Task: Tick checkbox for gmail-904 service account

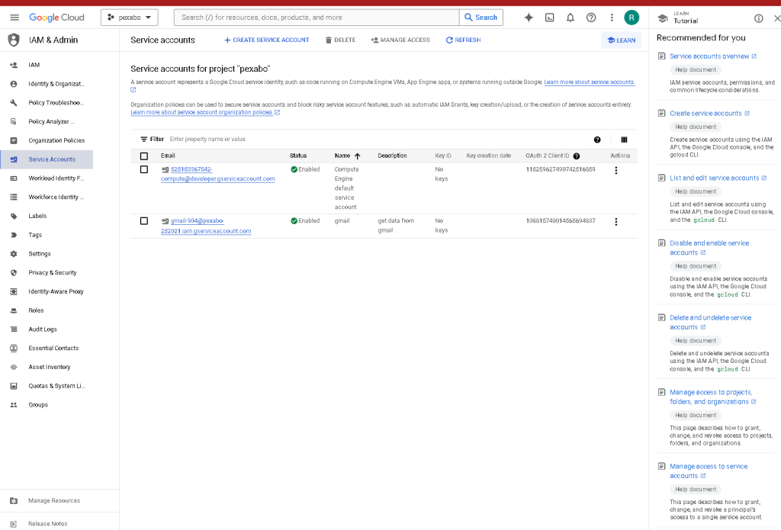Action: [x=144, y=220]
